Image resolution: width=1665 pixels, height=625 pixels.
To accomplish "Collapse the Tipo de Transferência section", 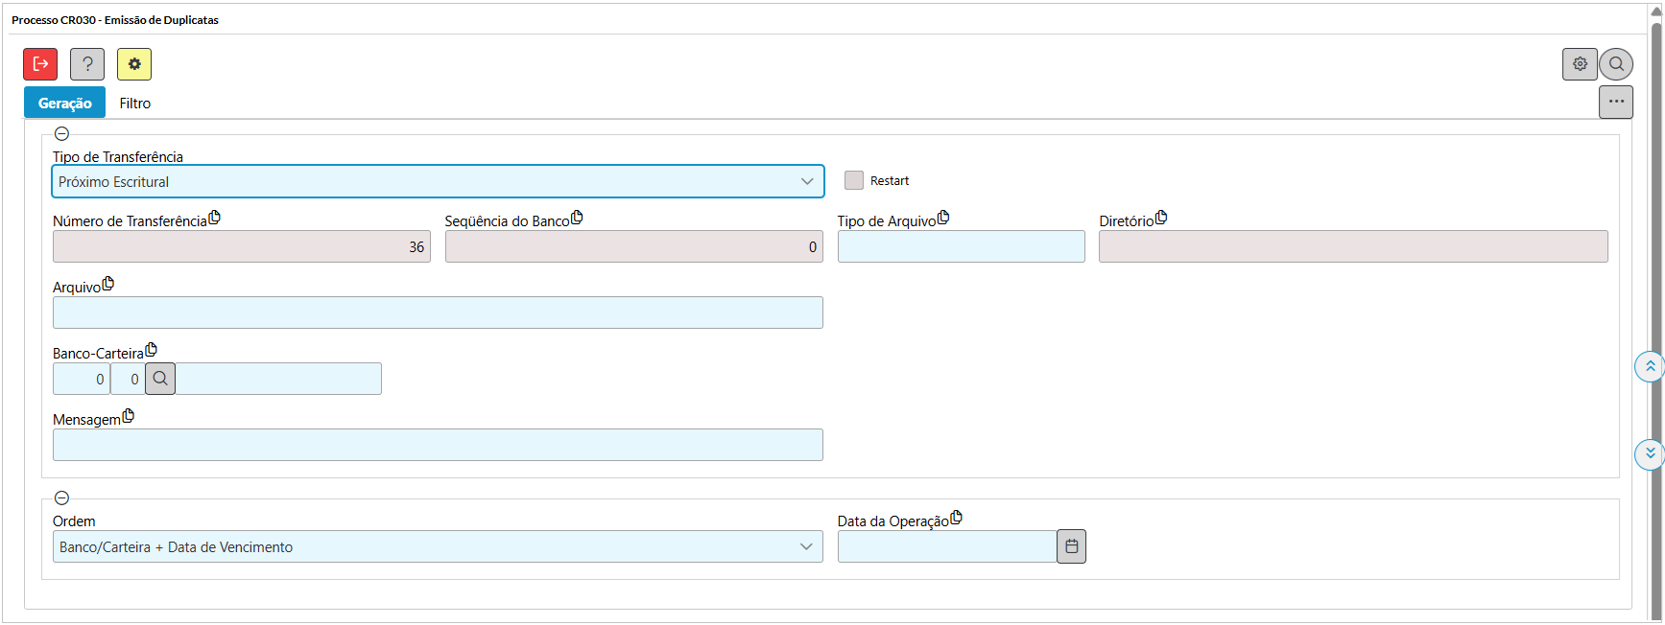I will click(61, 134).
